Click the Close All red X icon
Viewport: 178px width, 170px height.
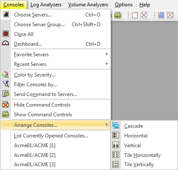tap(6, 34)
